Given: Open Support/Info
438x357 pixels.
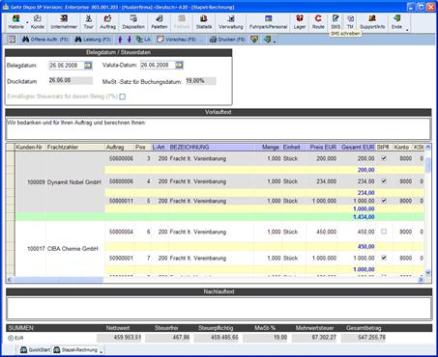Looking at the screenshot, I should (372, 22).
